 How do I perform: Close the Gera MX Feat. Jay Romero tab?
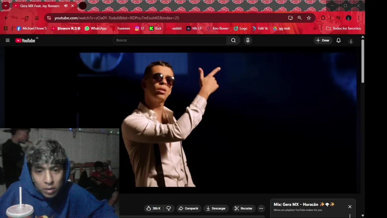click(72, 6)
